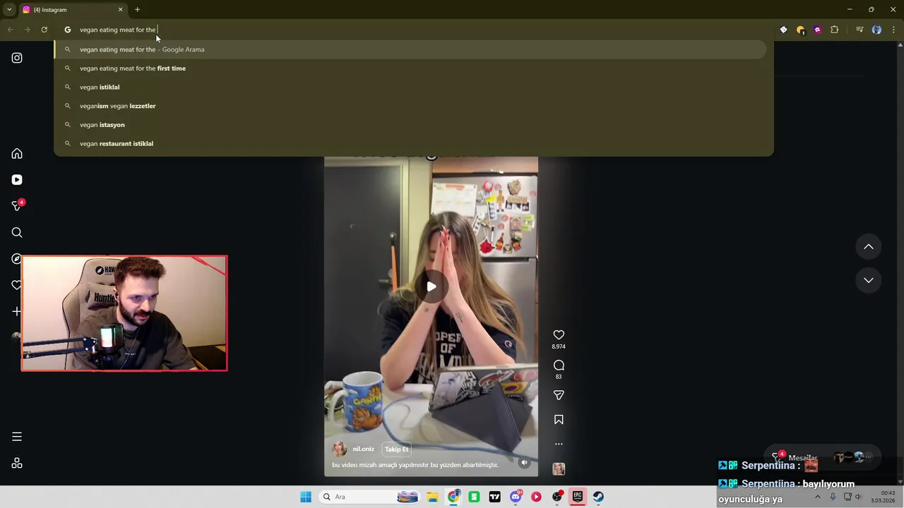Reload the page
Viewport: 904px width, 508px height.
coord(44,30)
